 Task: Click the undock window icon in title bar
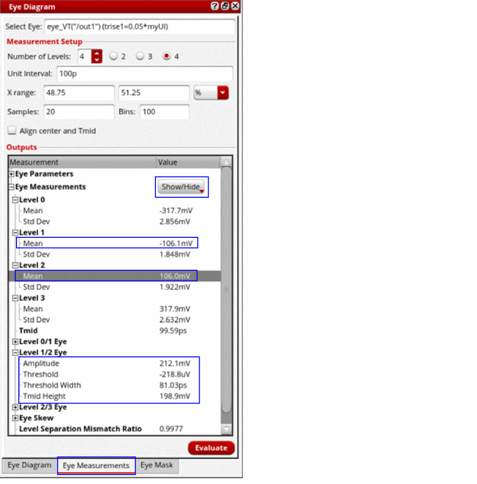(225, 6)
